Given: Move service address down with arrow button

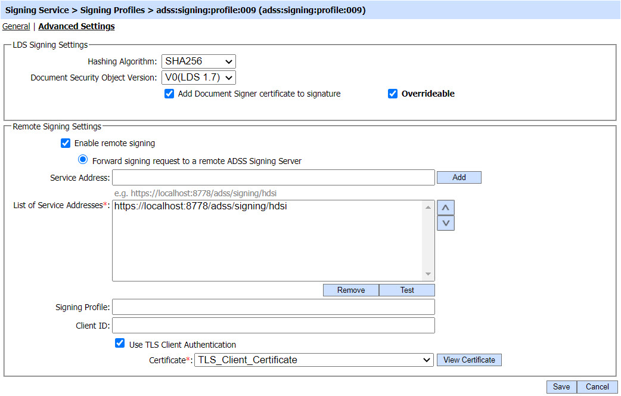Looking at the screenshot, I should (446, 223).
